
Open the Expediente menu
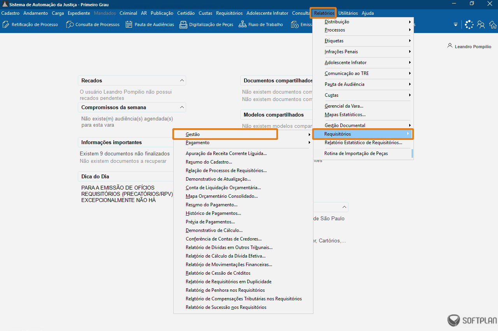[x=79, y=13]
